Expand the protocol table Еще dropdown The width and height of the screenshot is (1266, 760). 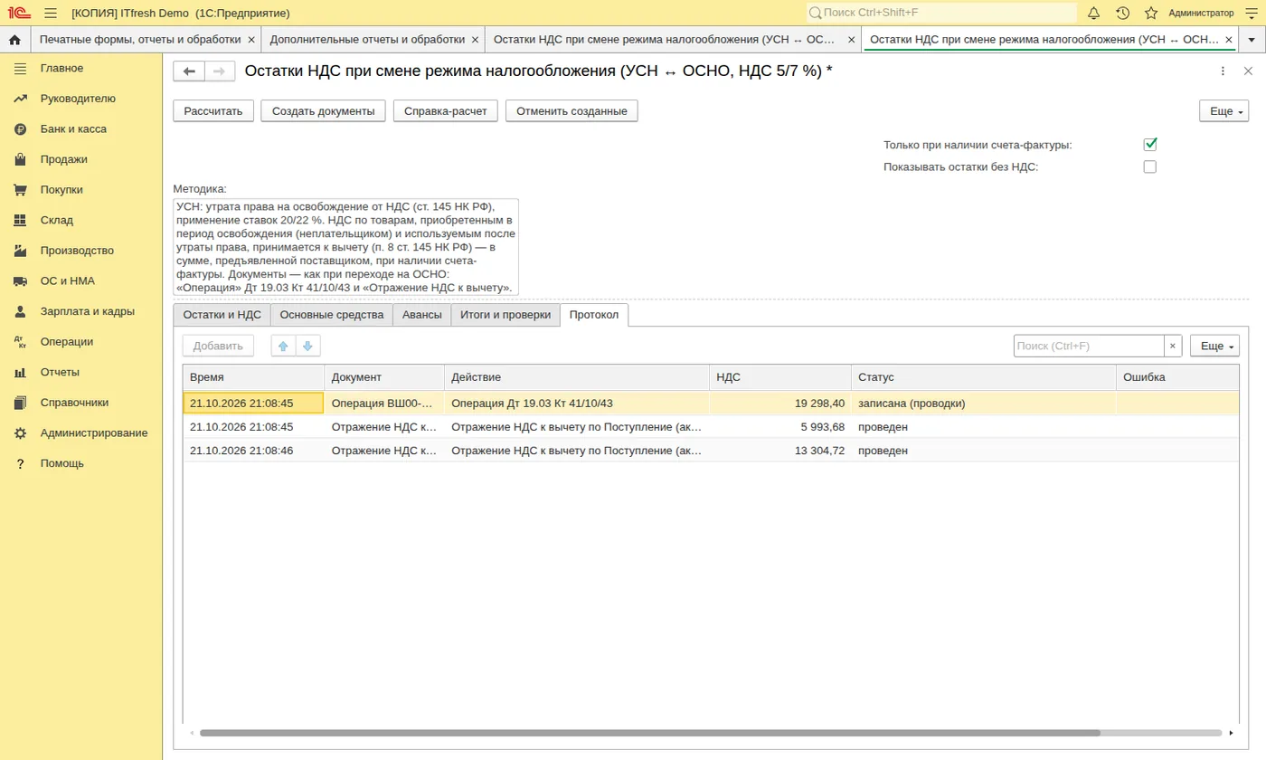pos(1214,346)
